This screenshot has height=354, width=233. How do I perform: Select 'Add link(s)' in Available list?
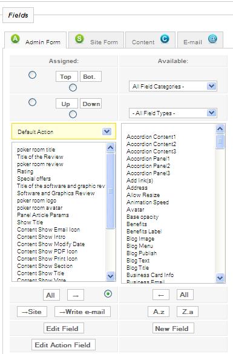[x=140, y=181]
